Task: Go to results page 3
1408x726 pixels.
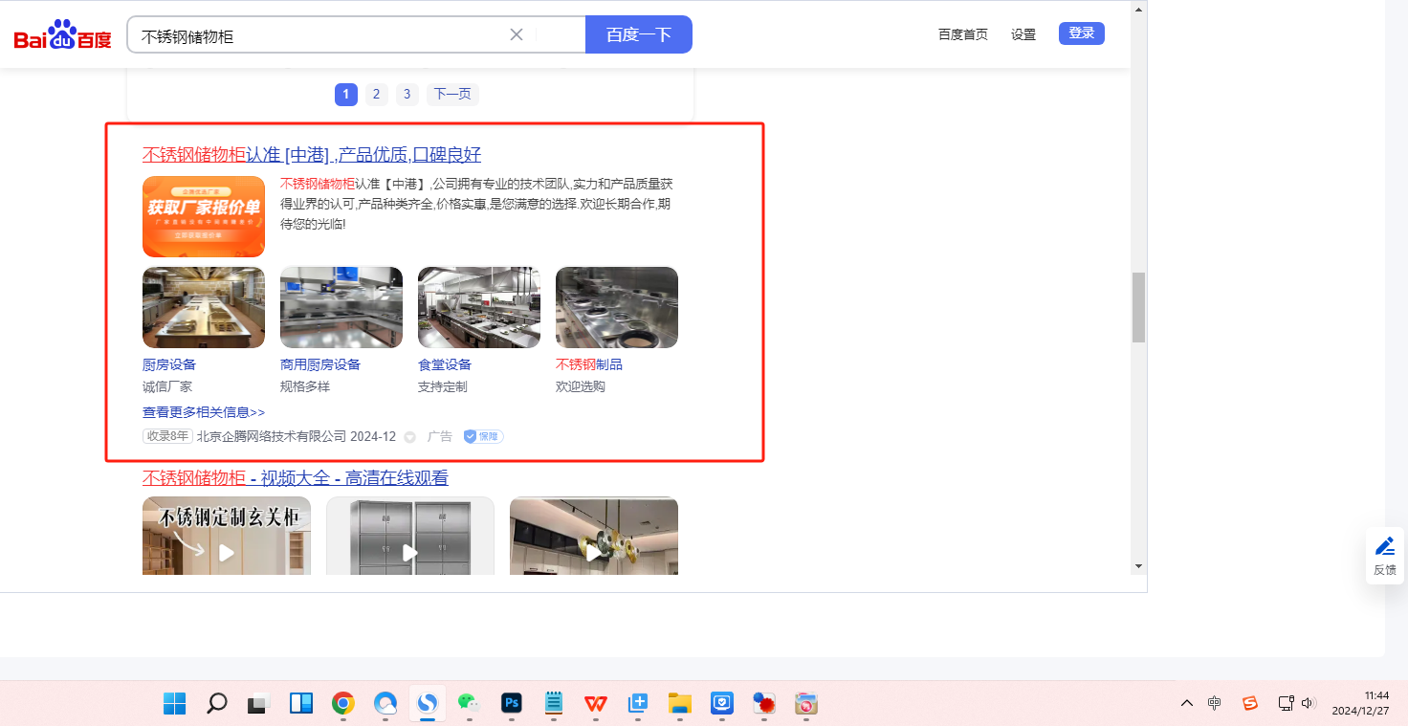Action: point(407,94)
